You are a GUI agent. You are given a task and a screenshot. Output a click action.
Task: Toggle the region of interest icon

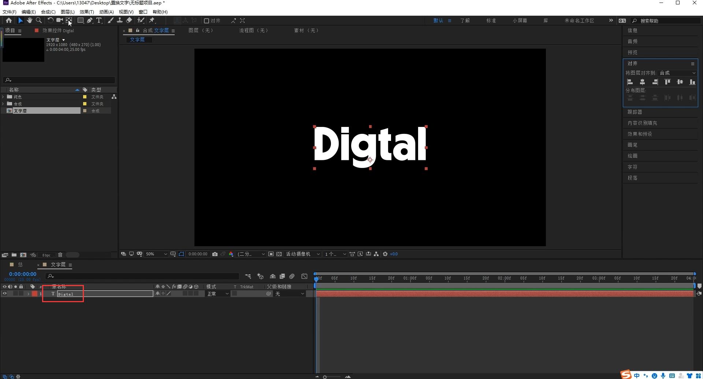pyautogui.click(x=271, y=254)
